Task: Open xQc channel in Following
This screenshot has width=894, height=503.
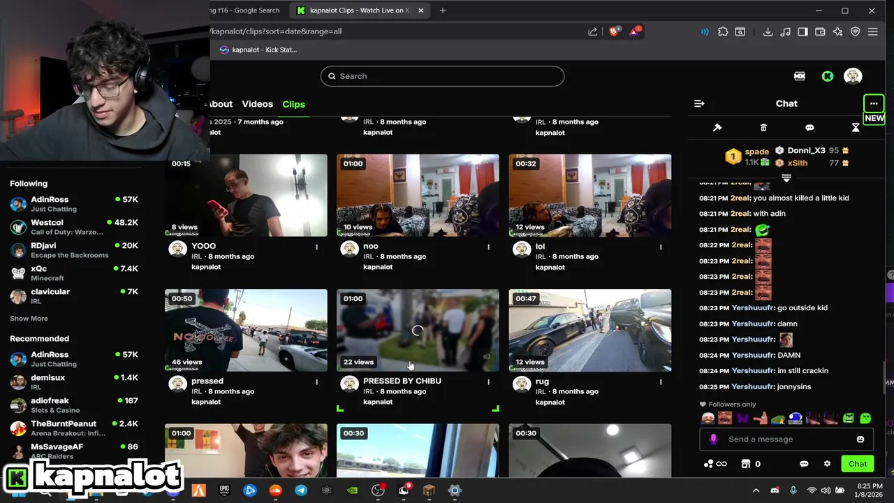Action: 73,273
